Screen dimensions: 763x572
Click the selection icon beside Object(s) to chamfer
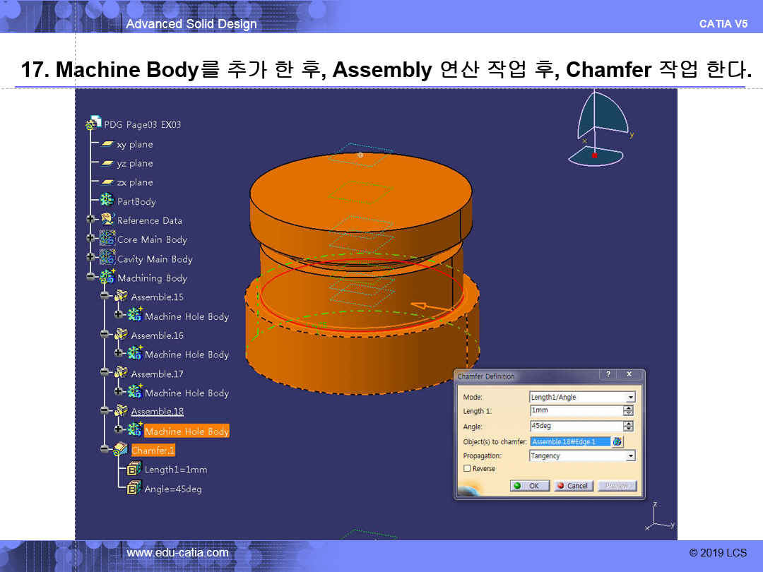pyautogui.click(x=617, y=441)
